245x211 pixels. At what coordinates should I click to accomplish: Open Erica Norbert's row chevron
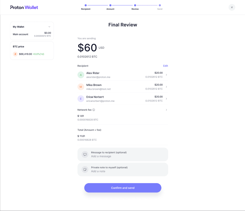(166, 99)
